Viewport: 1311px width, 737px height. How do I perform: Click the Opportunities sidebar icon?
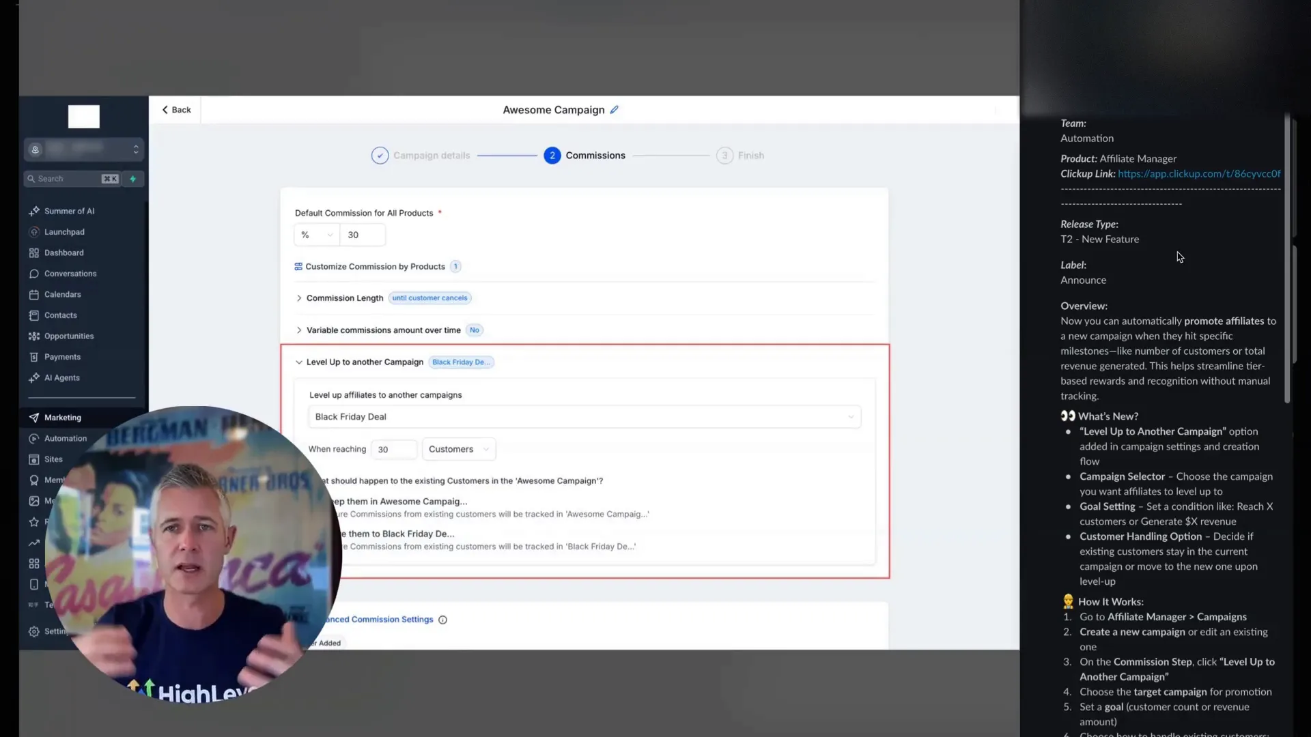[x=34, y=336]
